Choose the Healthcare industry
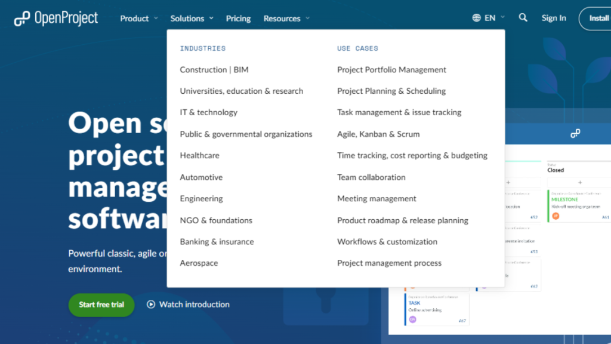 [x=199, y=155]
